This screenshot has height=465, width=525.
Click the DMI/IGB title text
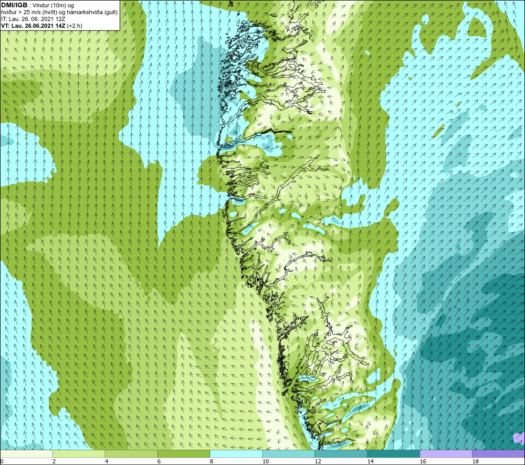point(14,5)
